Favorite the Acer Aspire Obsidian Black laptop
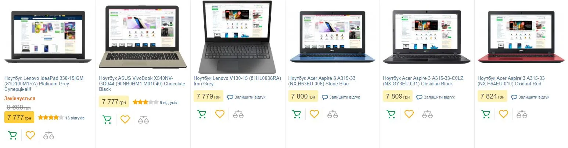Screen dimensions: 568x148 (x=409, y=114)
